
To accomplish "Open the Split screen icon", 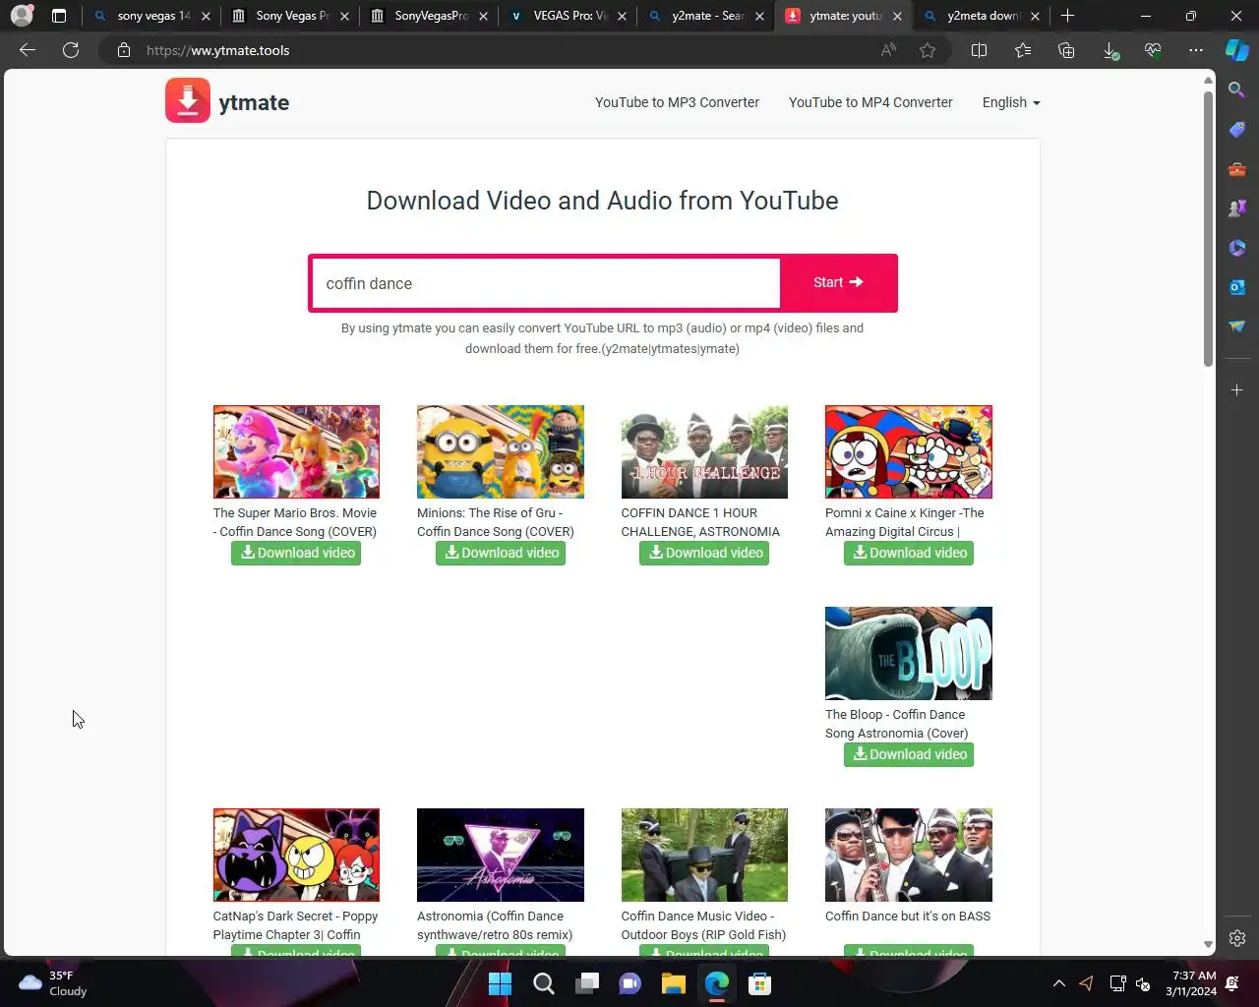I will [x=979, y=50].
